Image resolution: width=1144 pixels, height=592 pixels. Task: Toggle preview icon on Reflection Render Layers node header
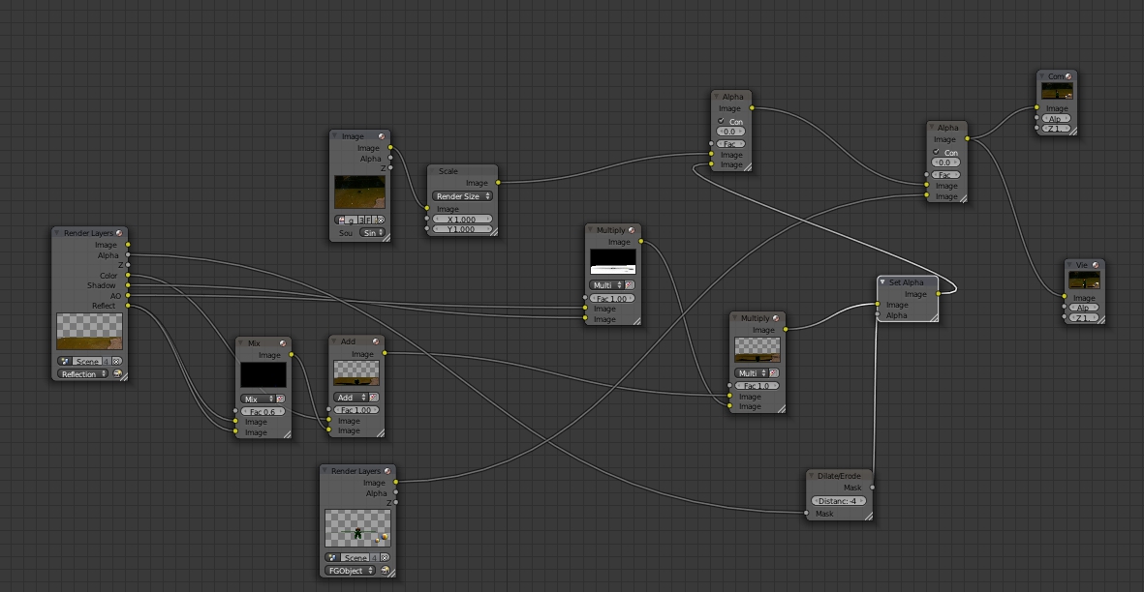(120, 233)
